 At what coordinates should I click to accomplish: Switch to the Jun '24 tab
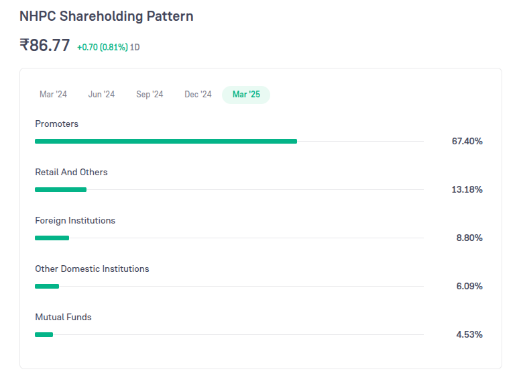point(101,95)
